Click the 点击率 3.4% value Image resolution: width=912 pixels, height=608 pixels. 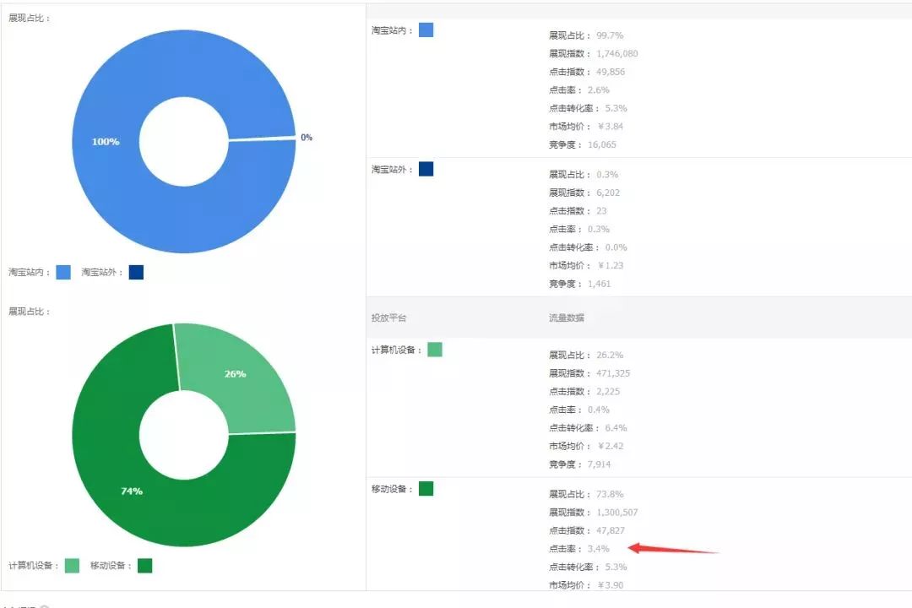[x=599, y=549]
